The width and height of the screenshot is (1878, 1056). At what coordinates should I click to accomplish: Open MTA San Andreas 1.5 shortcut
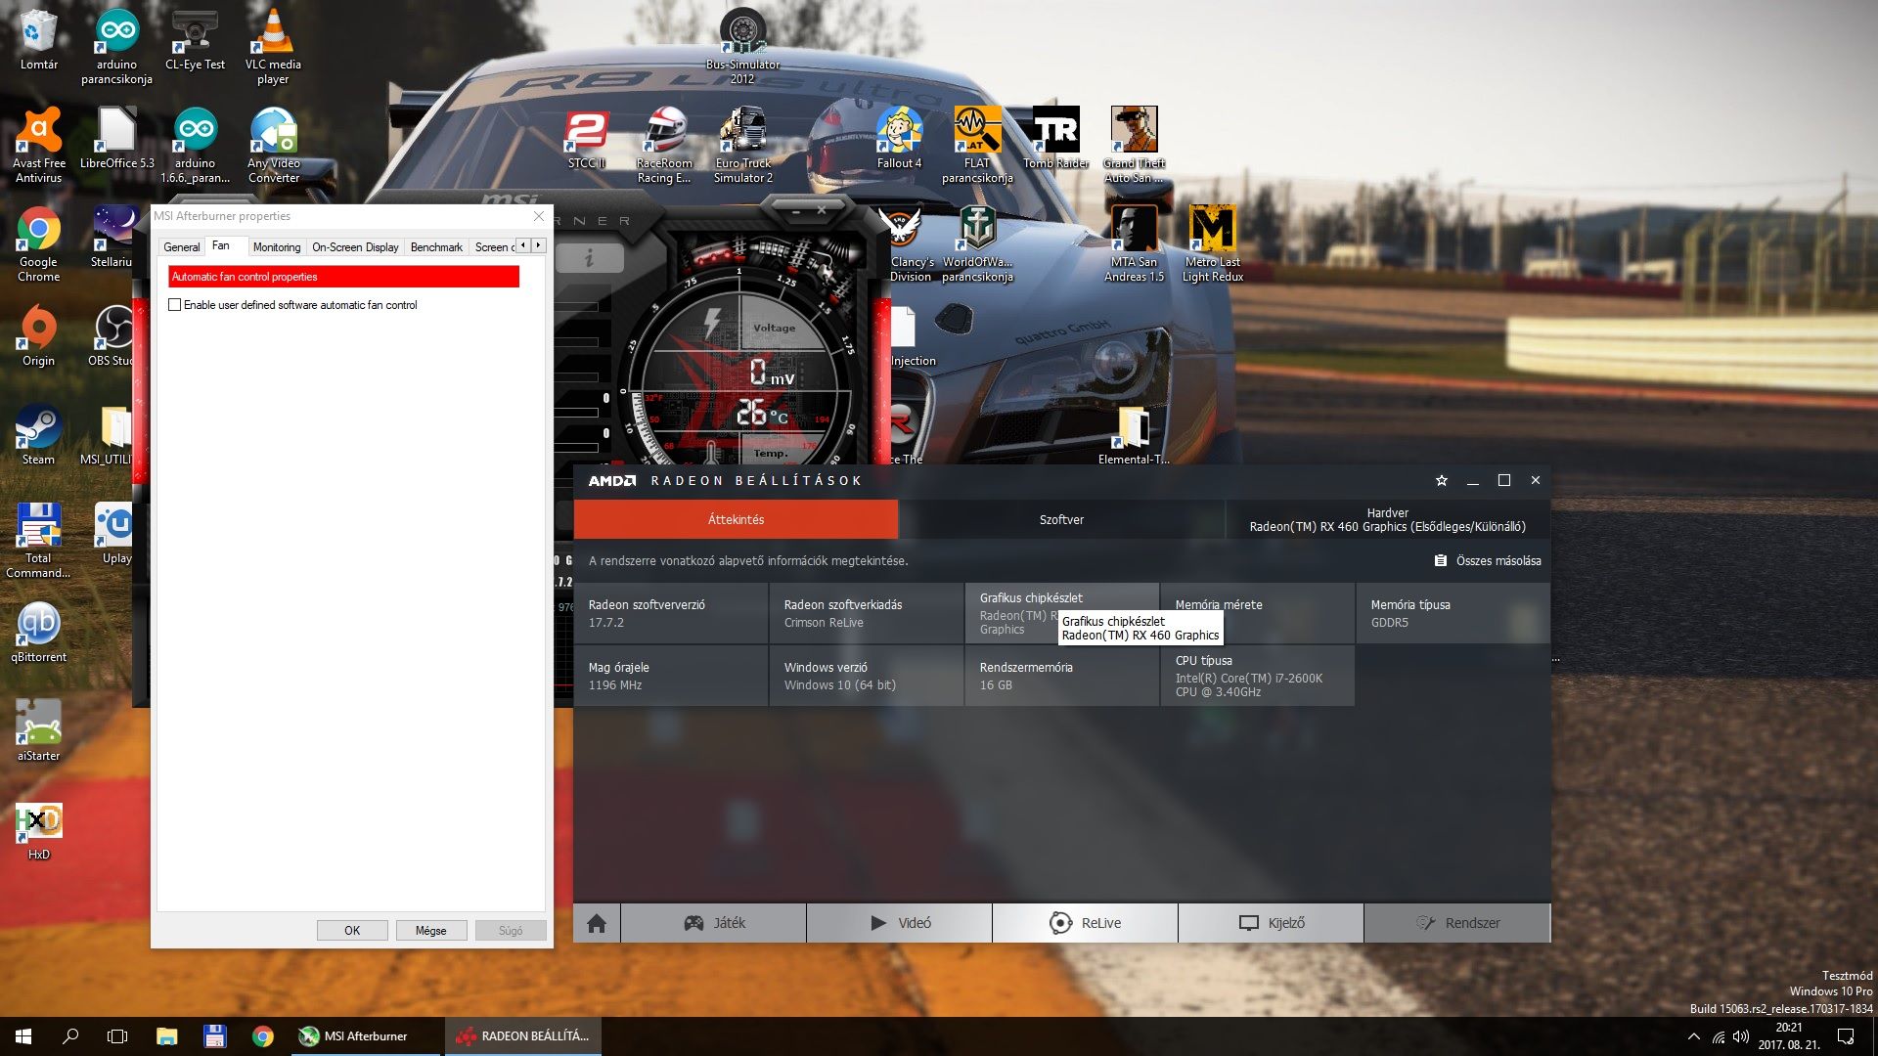[x=1134, y=243]
